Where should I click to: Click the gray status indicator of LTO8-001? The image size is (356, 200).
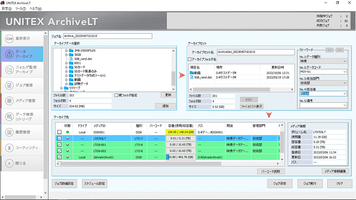67,144
